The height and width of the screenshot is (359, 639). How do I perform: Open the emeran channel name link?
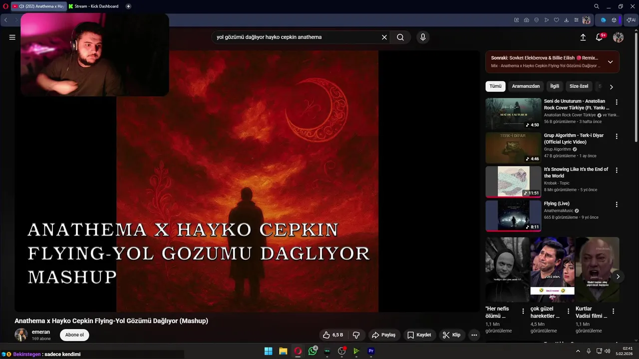41,332
